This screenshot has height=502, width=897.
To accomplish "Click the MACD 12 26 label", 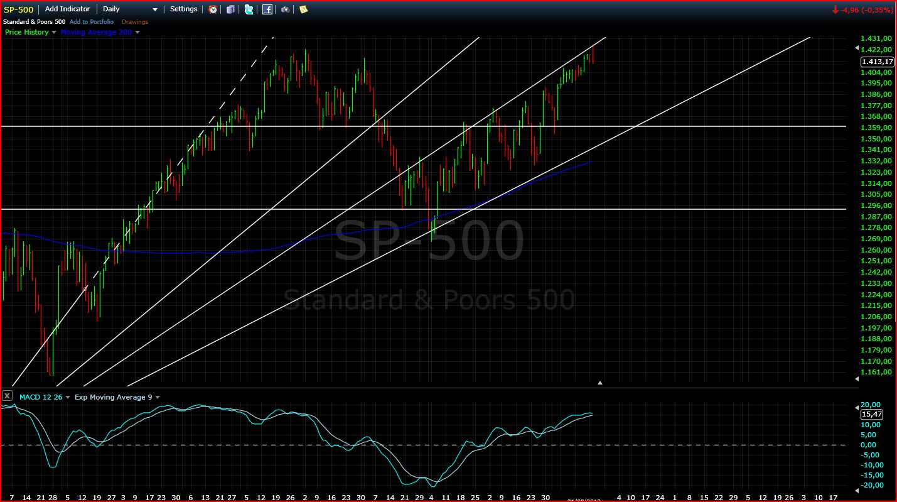I will [x=41, y=397].
